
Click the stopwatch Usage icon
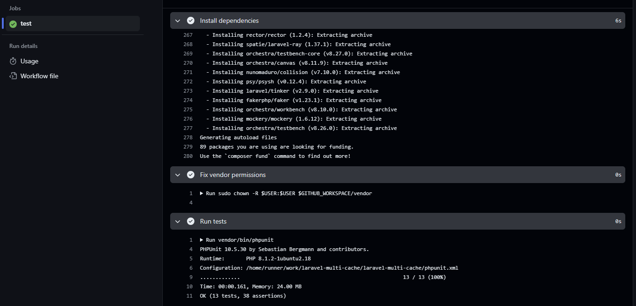pyautogui.click(x=13, y=61)
